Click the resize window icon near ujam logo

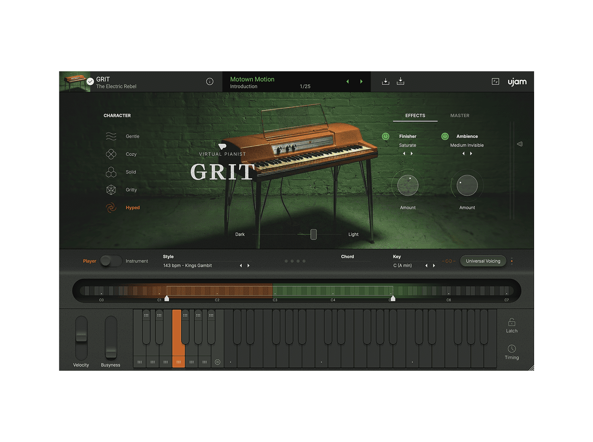click(x=495, y=82)
